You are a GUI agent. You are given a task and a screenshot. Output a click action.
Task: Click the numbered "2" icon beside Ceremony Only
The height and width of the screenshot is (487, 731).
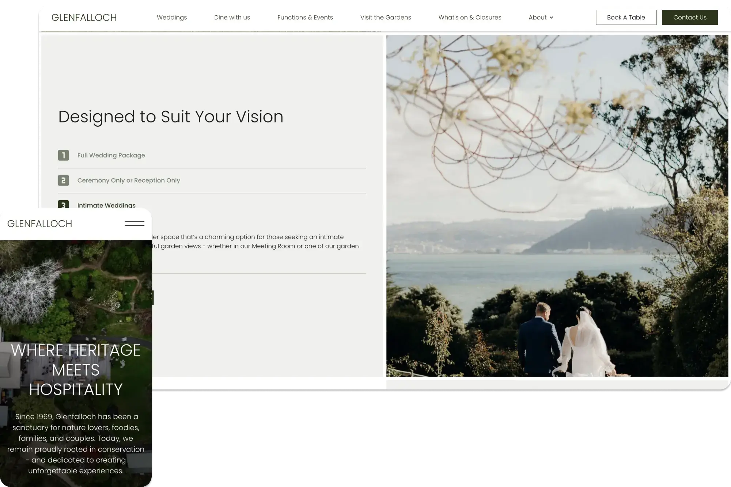[64, 180]
